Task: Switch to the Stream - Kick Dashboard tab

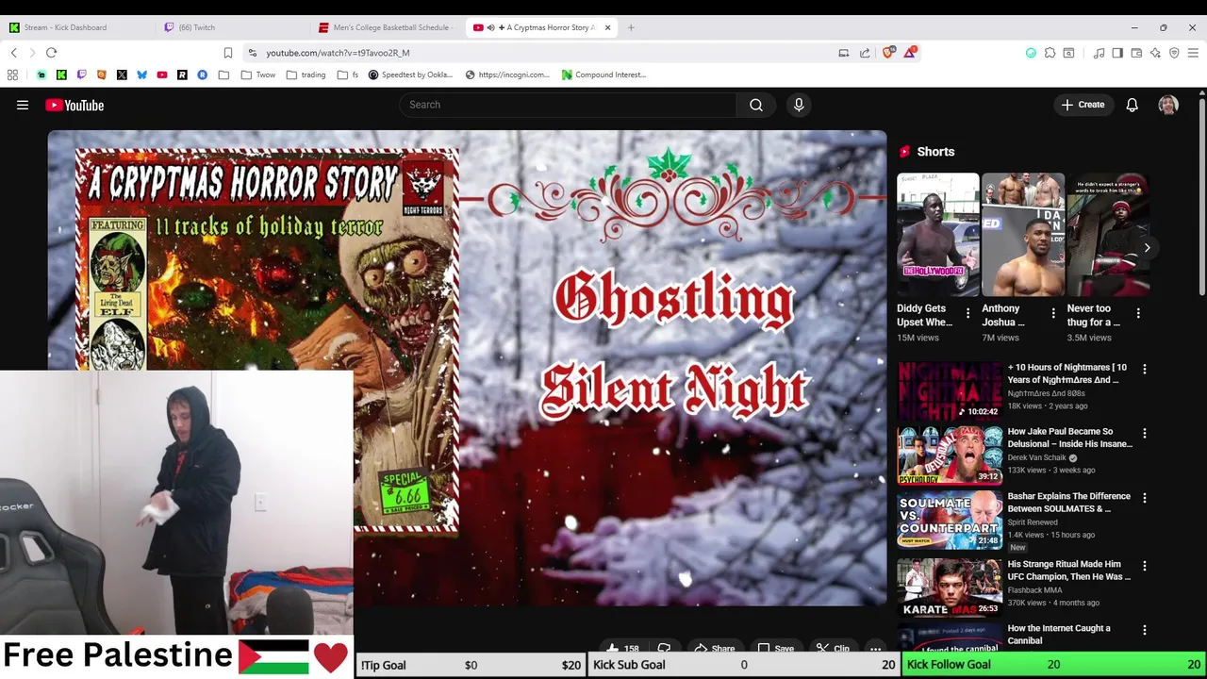Action: point(77,27)
